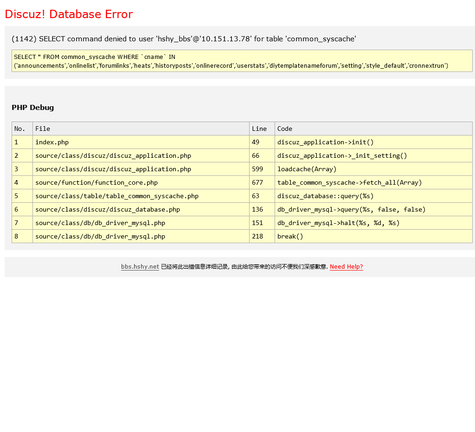
Task: Select the function_core.php file cell
Action: (96, 182)
